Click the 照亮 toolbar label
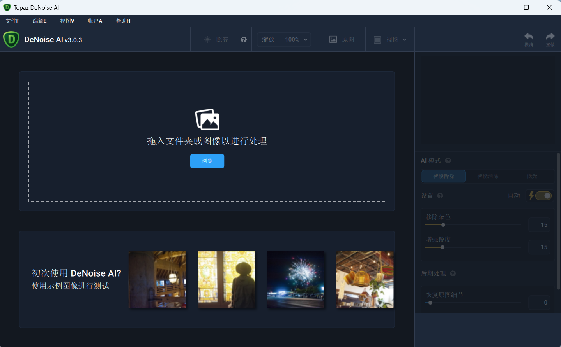Screen dimensions: 561x347 222,39
